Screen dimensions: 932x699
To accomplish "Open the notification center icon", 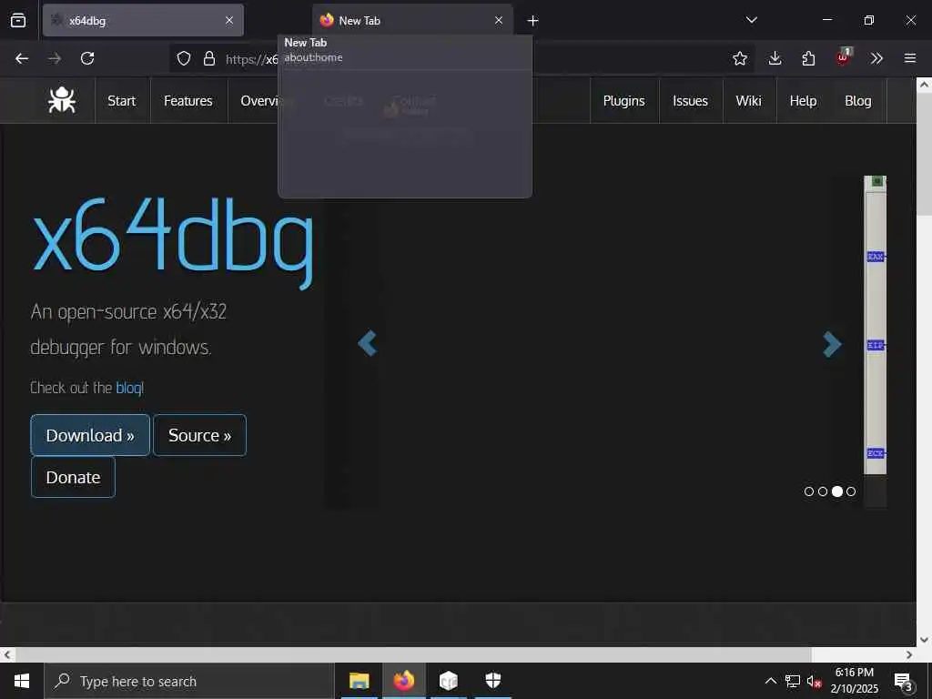I will 904,682.
